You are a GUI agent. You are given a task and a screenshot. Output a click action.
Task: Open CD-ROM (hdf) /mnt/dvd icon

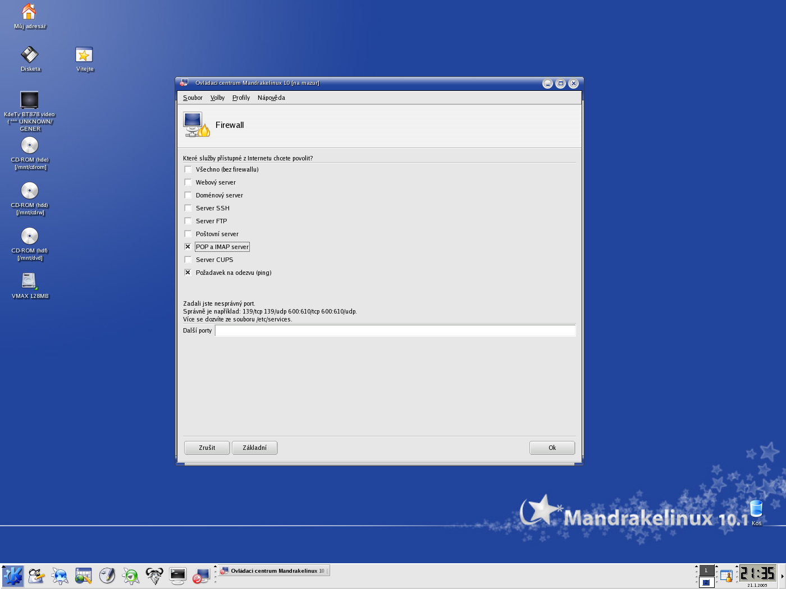click(x=30, y=236)
